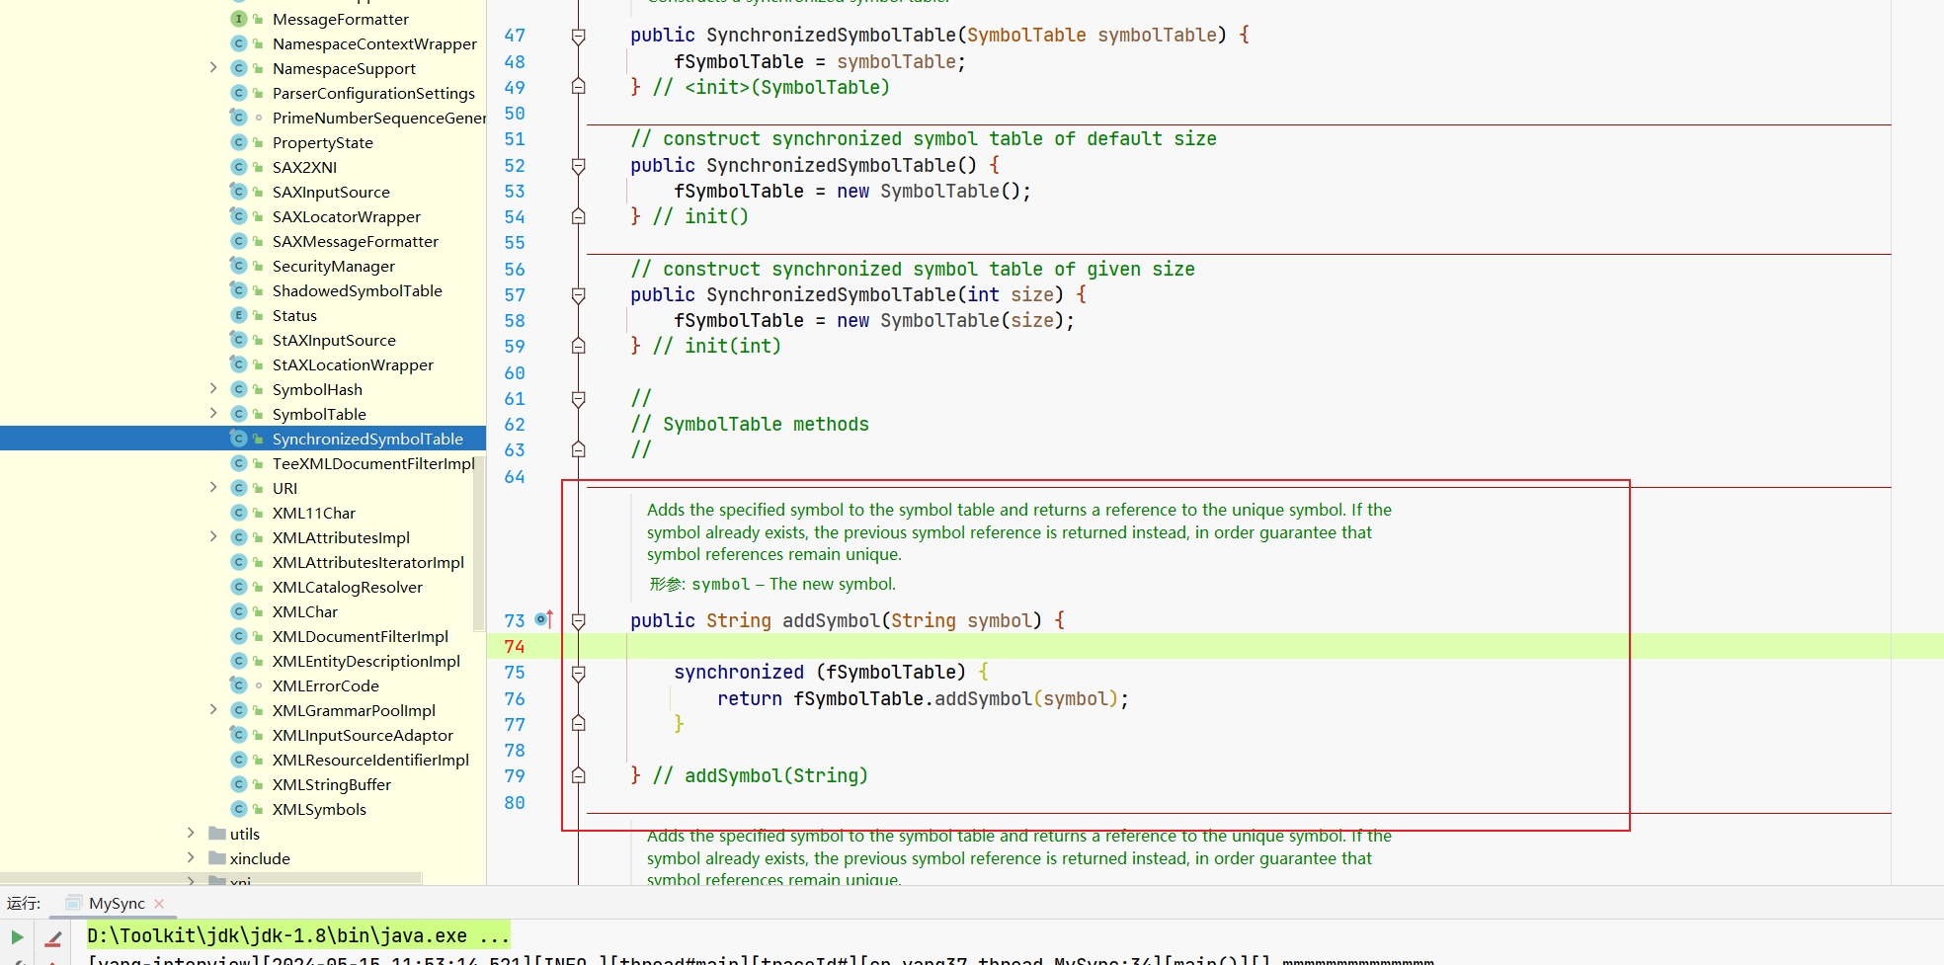Viewport: 1944px width, 965px height.
Task: Expand the xinclude folder
Action: [x=191, y=858]
